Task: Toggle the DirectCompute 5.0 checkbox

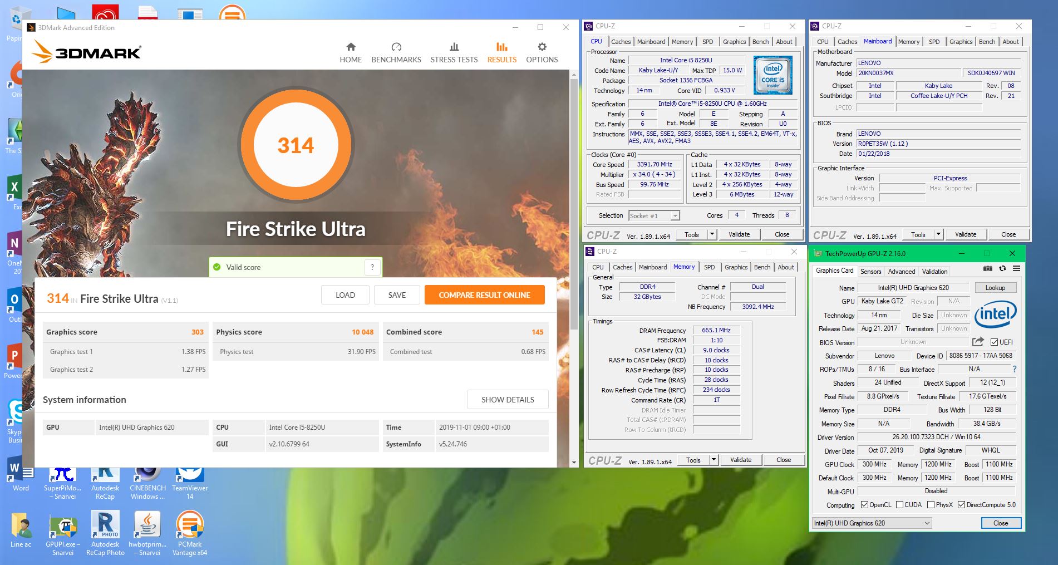Action: [x=961, y=505]
